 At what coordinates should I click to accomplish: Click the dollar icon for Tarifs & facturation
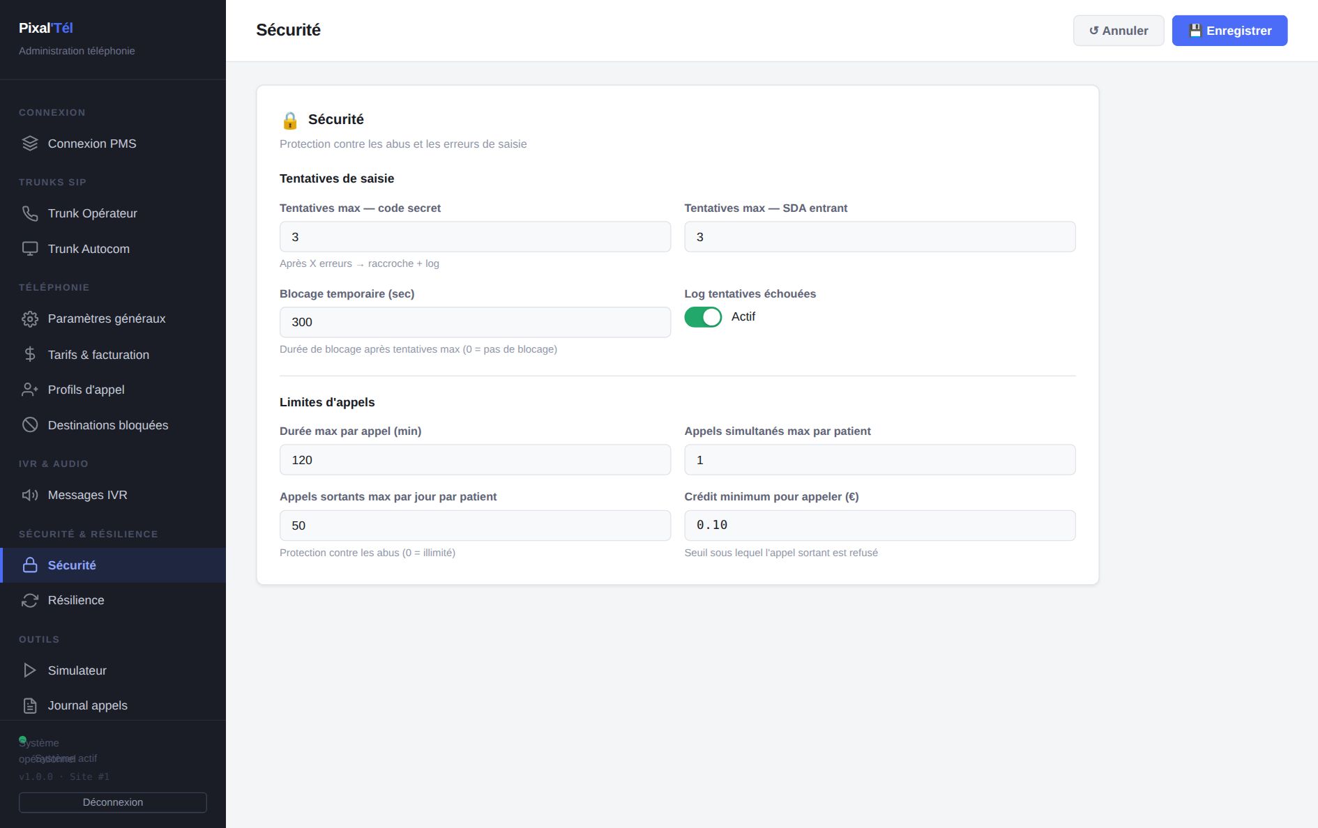30,354
